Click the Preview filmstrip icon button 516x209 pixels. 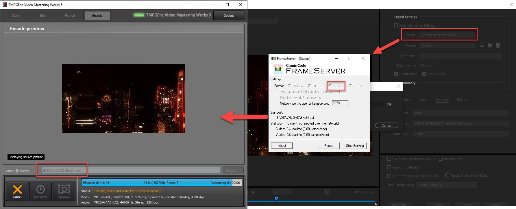(64, 191)
